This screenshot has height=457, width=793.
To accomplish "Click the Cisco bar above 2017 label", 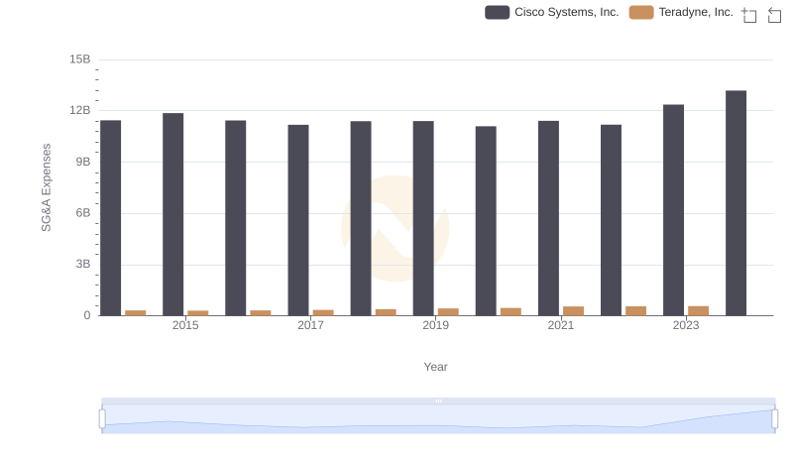I will [x=298, y=220].
